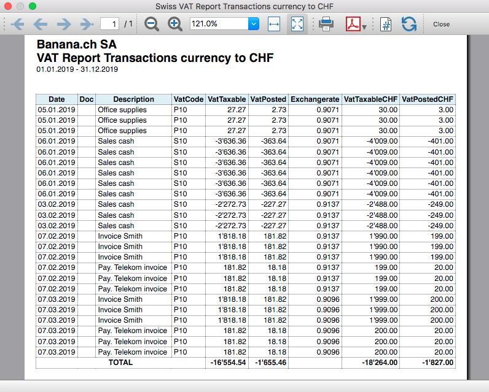Toggle fit whole page view

pos(297,25)
